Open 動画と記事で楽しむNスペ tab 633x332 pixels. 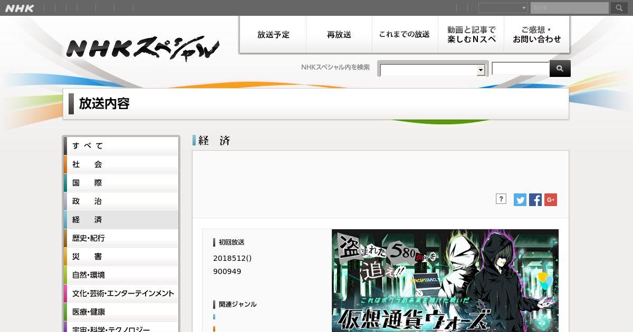tap(471, 34)
